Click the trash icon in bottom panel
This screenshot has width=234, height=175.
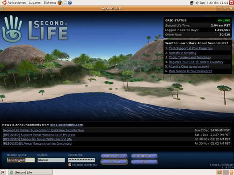[231, 172]
